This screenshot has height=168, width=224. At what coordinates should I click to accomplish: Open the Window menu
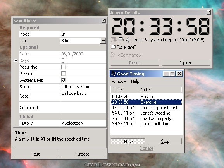[x=119, y=81]
